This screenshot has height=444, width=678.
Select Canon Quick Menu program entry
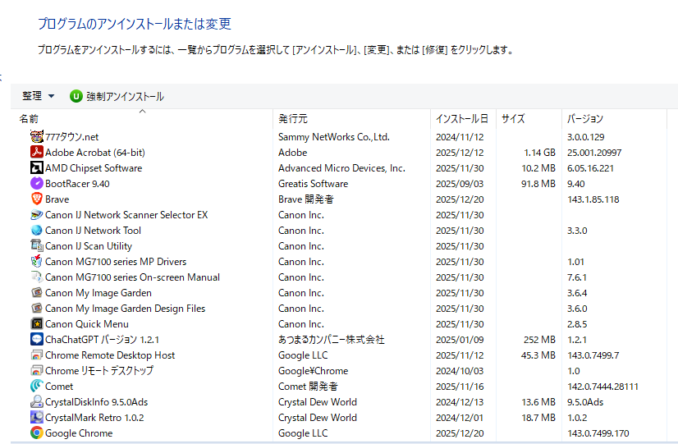pyautogui.click(x=87, y=324)
